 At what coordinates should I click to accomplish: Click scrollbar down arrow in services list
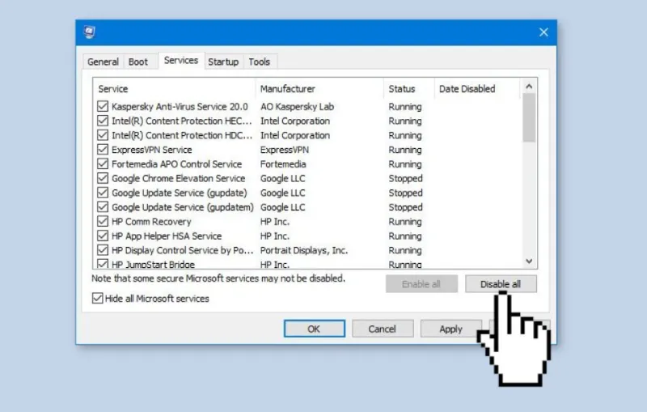529,261
